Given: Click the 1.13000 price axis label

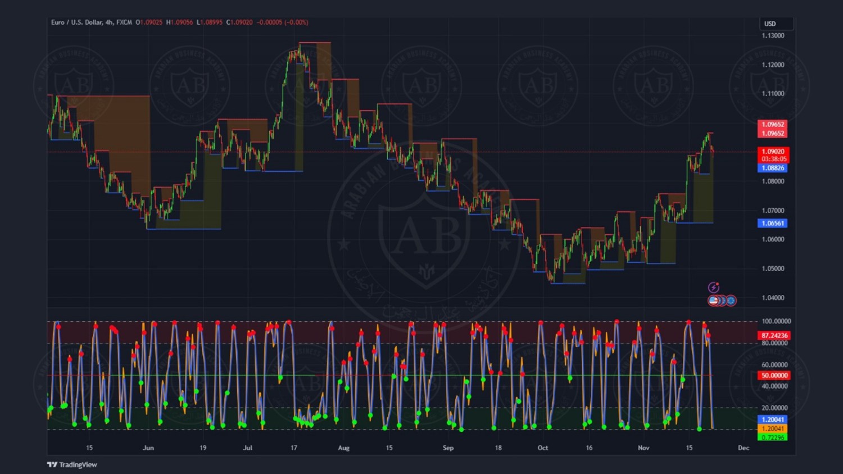Looking at the screenshot, I should [x=773, y=35].
